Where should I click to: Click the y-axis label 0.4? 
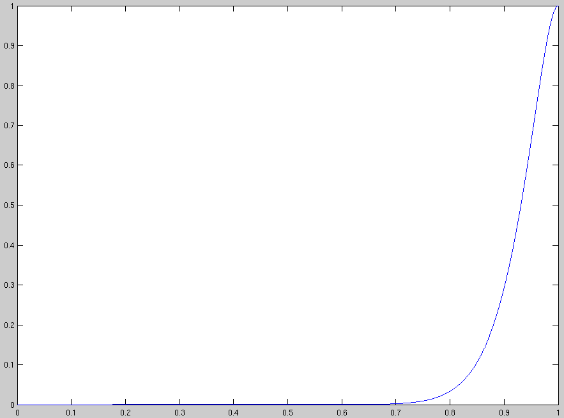point(9,246)
